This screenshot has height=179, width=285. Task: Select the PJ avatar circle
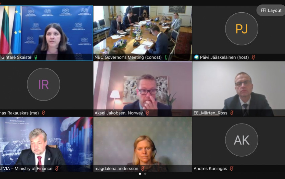pos(242,29)
